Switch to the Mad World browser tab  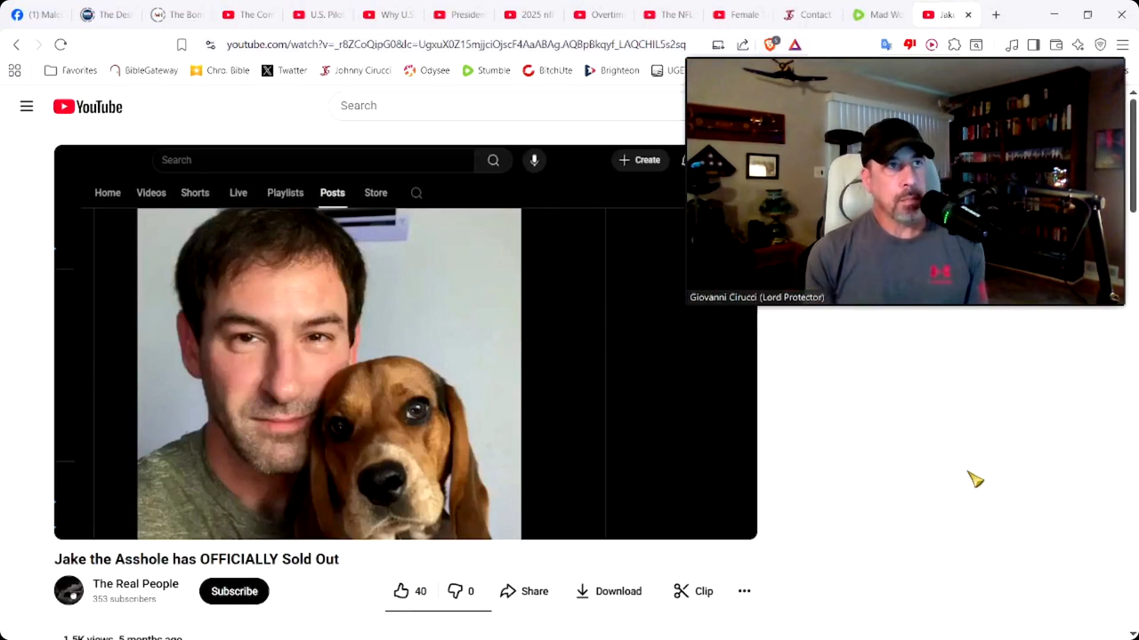pyautogui.click(x=877, y=14)
